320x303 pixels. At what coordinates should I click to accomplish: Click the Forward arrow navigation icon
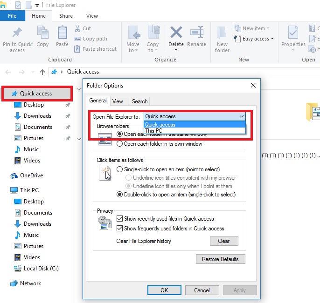click(x=21, y=72)
